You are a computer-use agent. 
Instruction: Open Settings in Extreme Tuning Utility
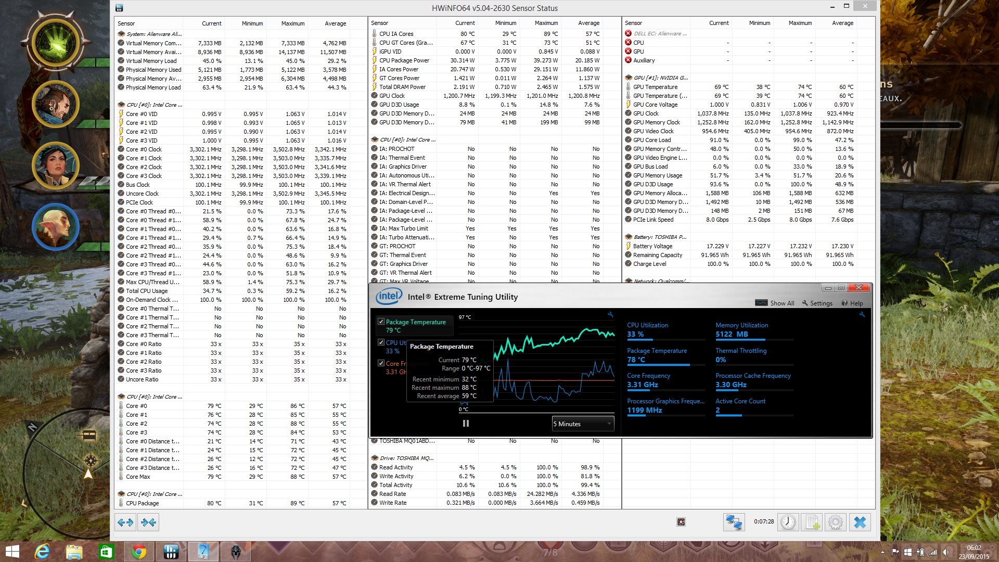[817, 303]
